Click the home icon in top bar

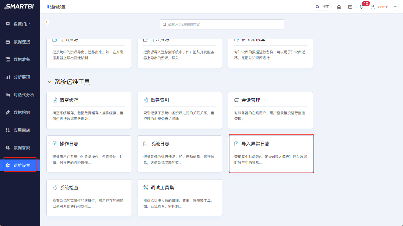[x=339, y=7]
